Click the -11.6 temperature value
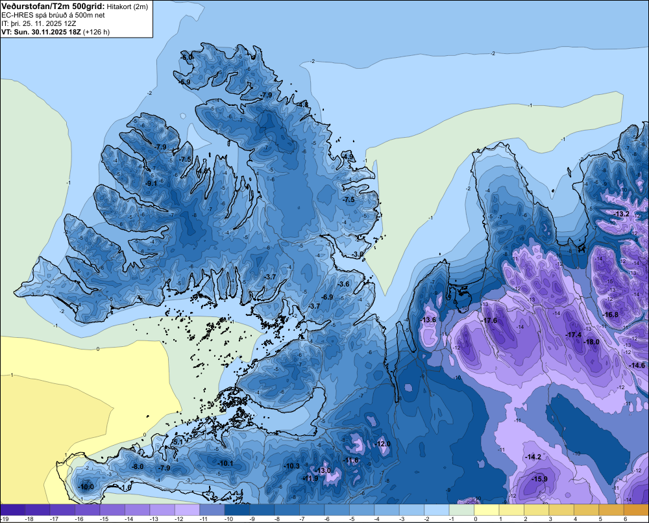 (351, 460)
